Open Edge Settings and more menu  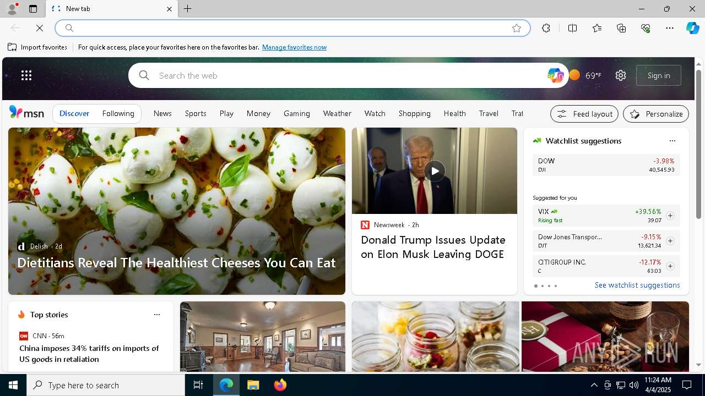pos(670,28)
